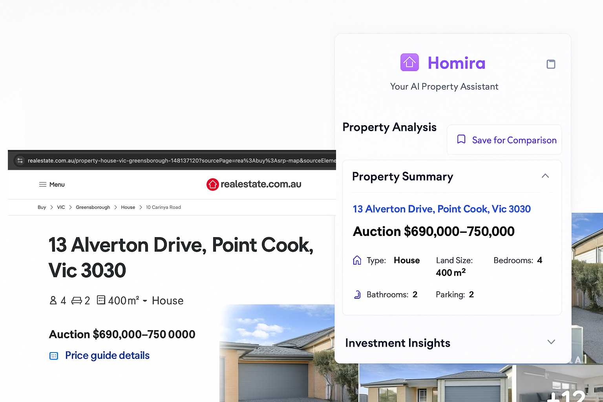603x402 pixels.
Task: Click the Auction $690,000–750 0000 listing price
Action: [x=122, y=334]
